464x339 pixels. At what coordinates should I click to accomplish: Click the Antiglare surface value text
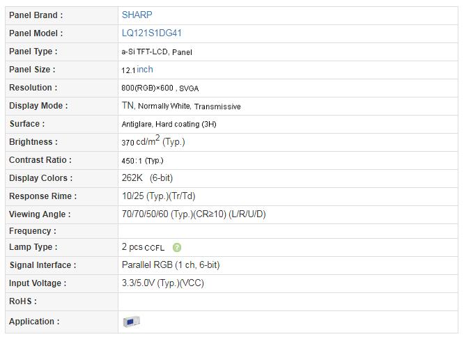(169, 124)
